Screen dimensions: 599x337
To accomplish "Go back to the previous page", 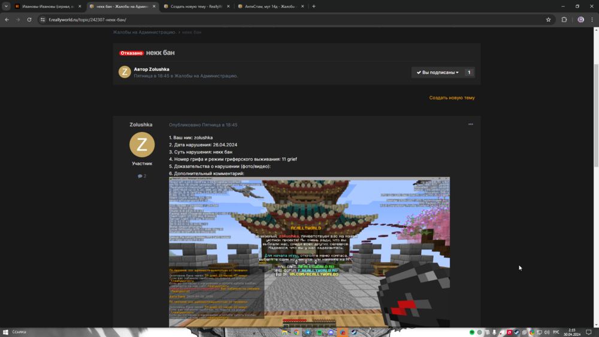I will pos(7,20).
